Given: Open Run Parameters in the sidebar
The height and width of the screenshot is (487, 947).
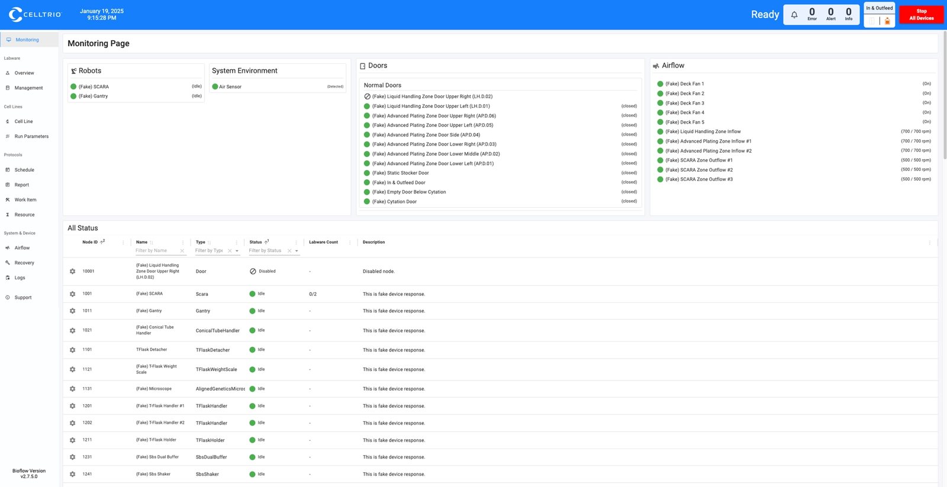Looking at the screenshot, I should point(31,137).
